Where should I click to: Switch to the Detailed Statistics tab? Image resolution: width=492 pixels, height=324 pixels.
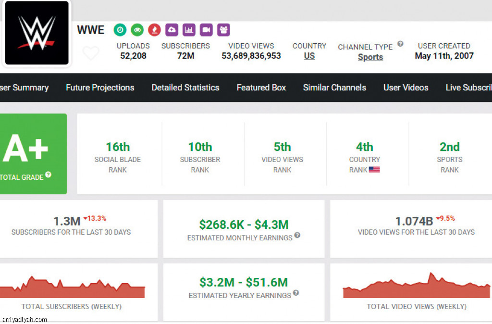point(185,87)
